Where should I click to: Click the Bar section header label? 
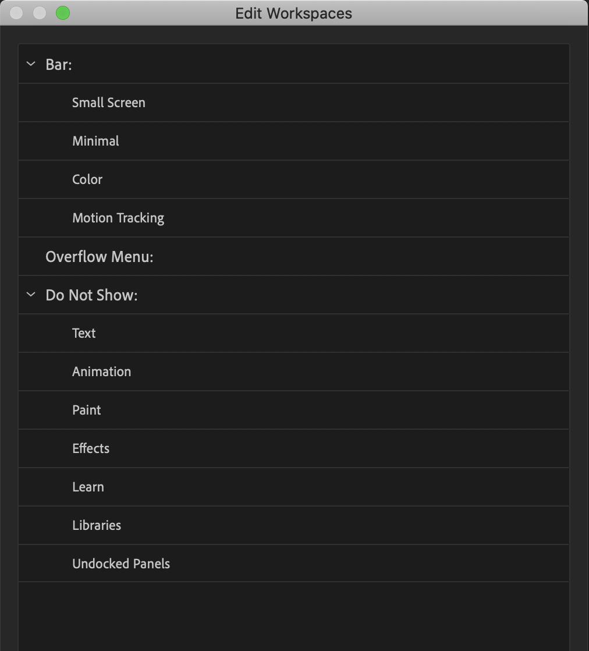pos(59,65)
